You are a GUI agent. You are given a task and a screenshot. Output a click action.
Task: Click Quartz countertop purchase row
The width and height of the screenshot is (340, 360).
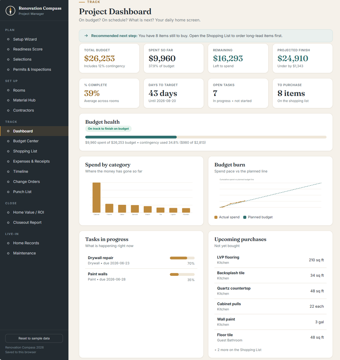tap(270, 291)
